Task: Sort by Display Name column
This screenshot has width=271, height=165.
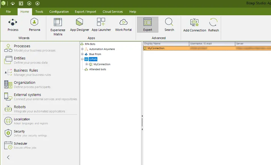Action: [x=166, y=44]
